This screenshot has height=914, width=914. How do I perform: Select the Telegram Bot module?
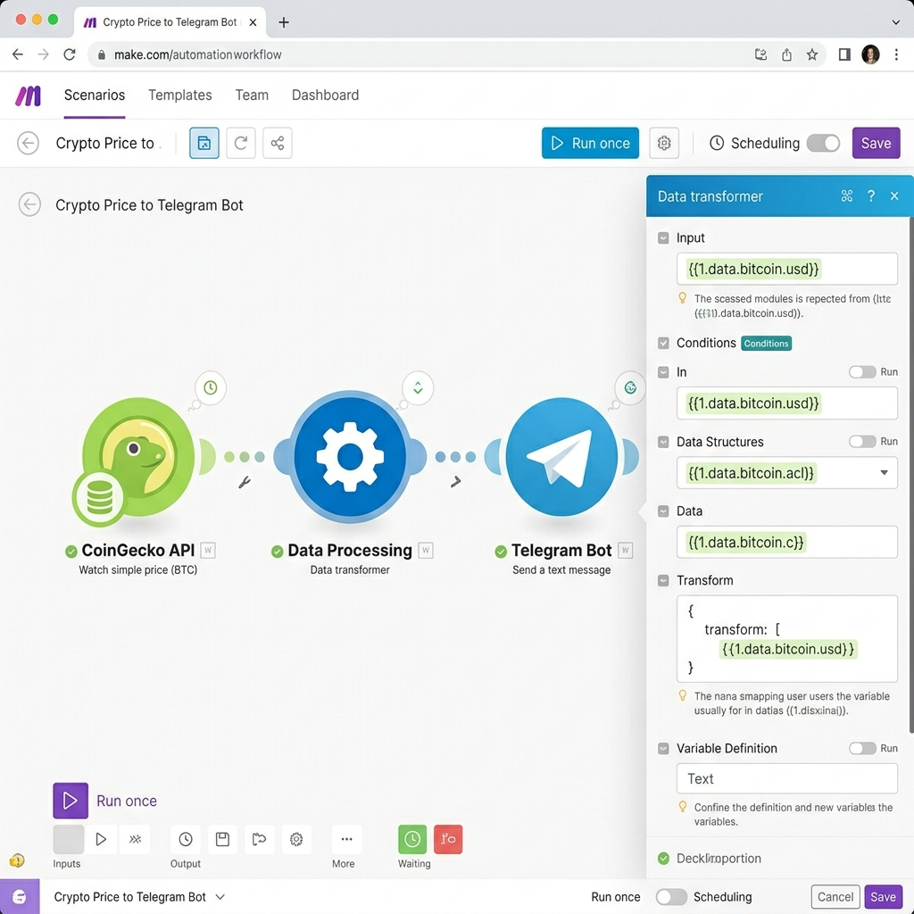(x=561, y=456)
